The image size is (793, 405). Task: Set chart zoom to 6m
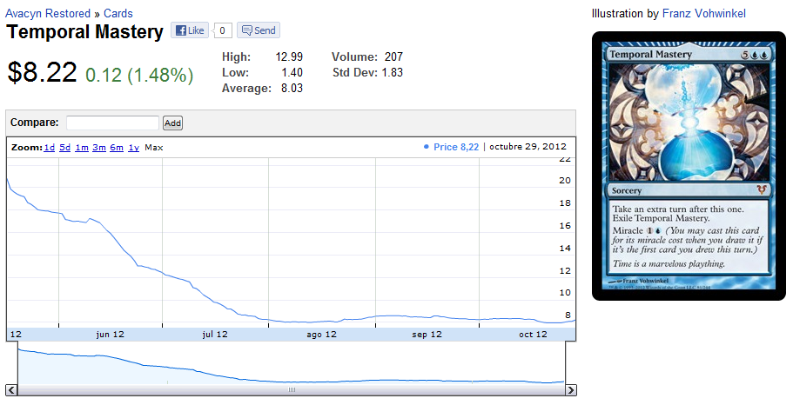pos(117,148)
